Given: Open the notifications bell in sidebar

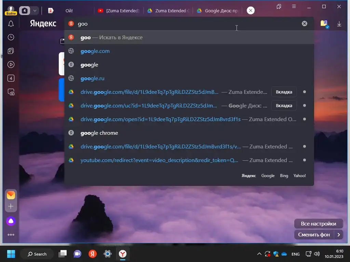Looking at the screenshot, I should [11, 24].
